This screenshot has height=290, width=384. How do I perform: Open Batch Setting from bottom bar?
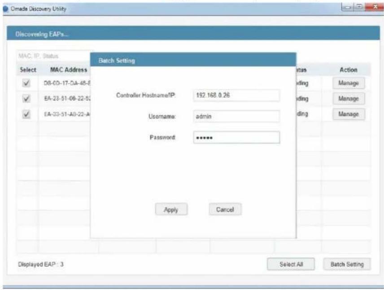pyautogui.click(x=347, y=264)
